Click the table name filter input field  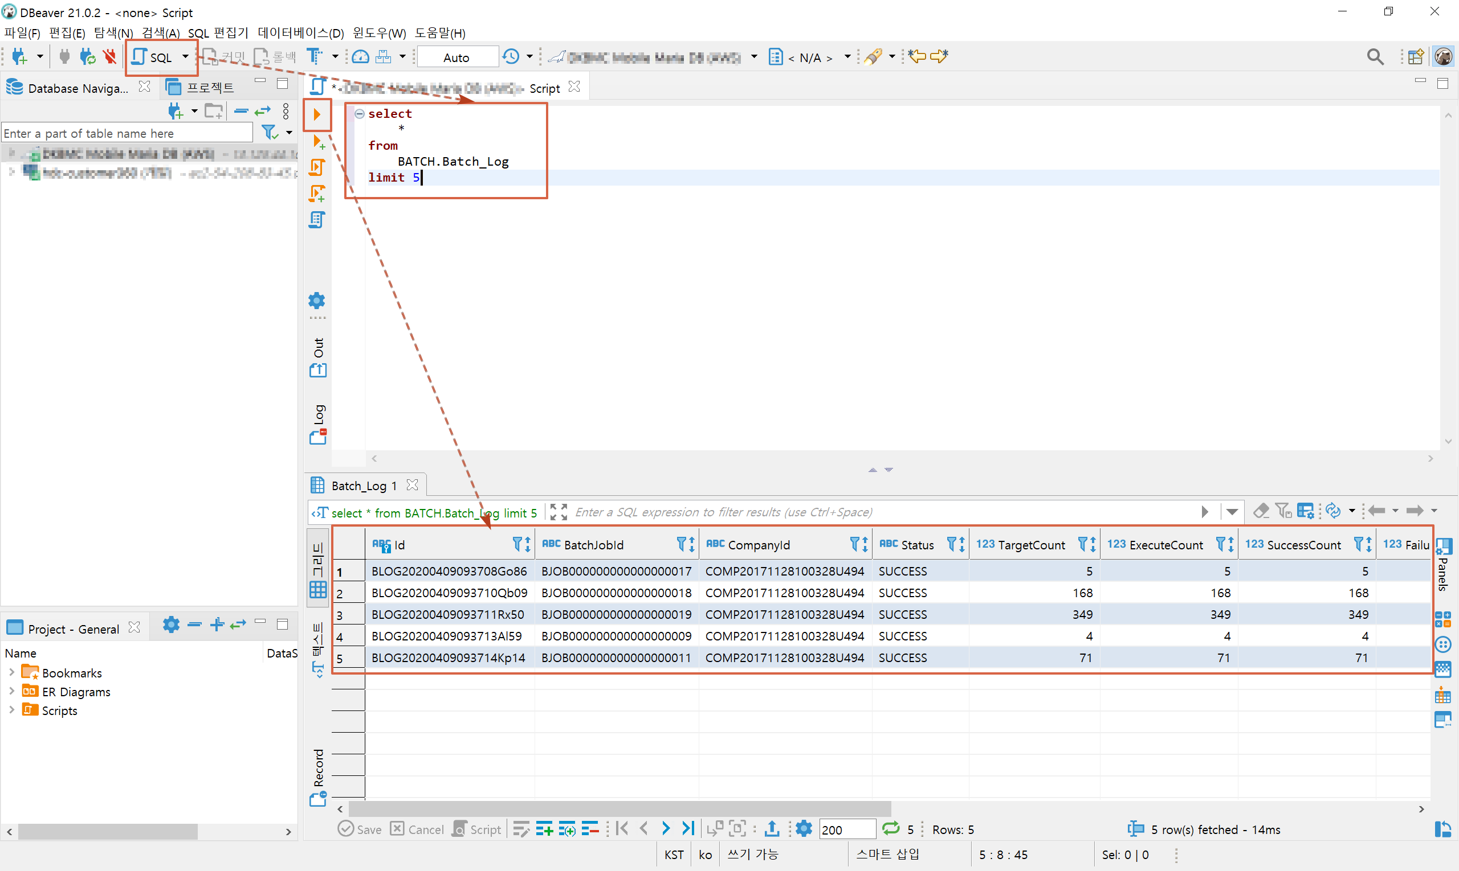coord(127,133)
